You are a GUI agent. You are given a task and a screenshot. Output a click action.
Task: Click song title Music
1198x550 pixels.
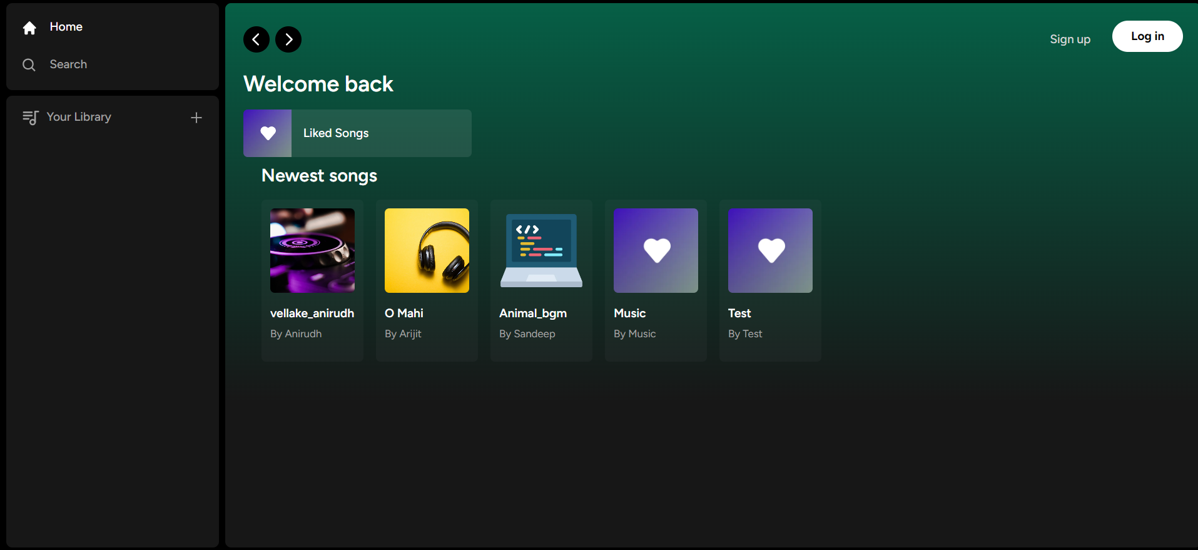click(630, 313)
